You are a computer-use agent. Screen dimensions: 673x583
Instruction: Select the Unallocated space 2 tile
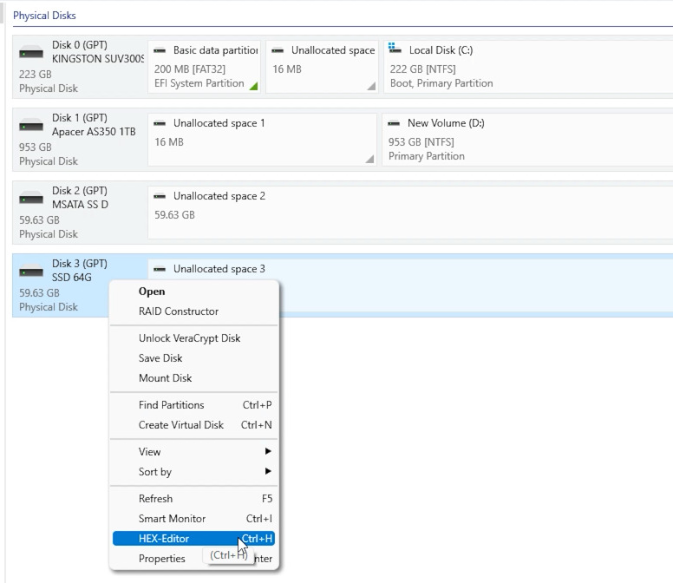(x=410, y=213)
